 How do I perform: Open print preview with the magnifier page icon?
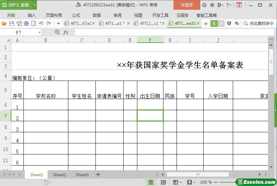[33, 24]
